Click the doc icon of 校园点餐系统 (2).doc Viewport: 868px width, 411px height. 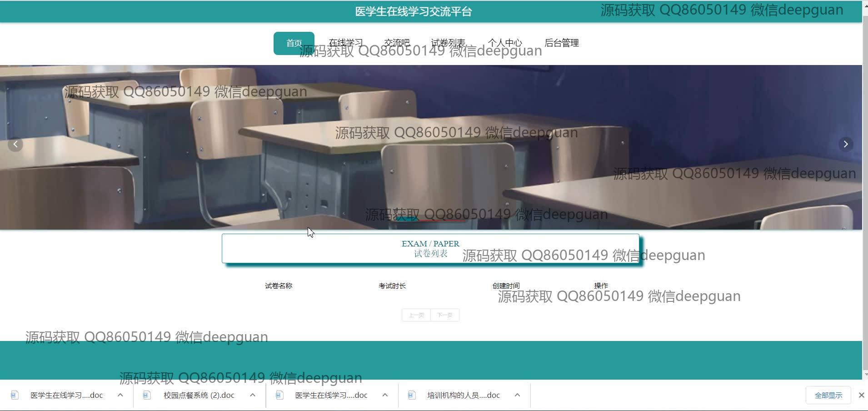146,395
